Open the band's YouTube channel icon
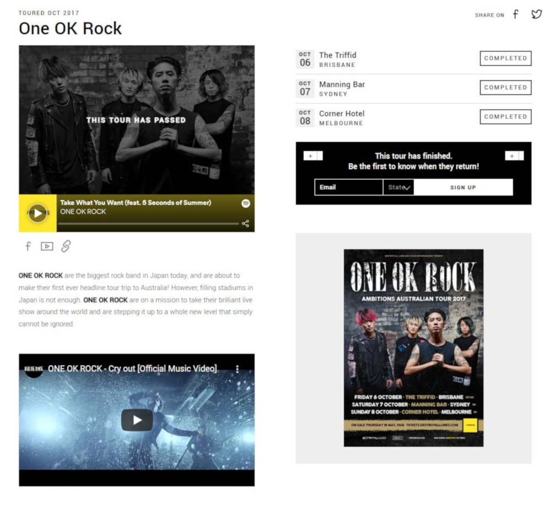The height and width of the screenshot is (510, 551). [47, 246]
